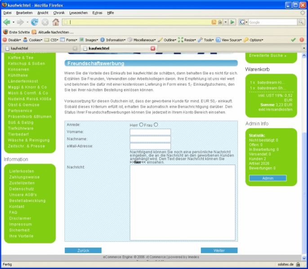308x269 pixels.
Task: Open the Google search engine selector
Action: (243, 22)
